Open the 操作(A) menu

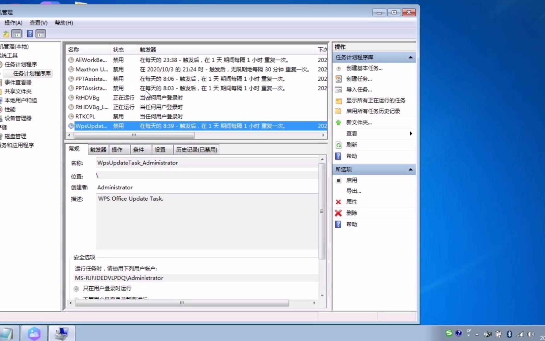[x=14, y=23]
